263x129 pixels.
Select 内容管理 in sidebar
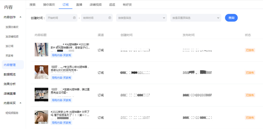[x=13, y=65]
